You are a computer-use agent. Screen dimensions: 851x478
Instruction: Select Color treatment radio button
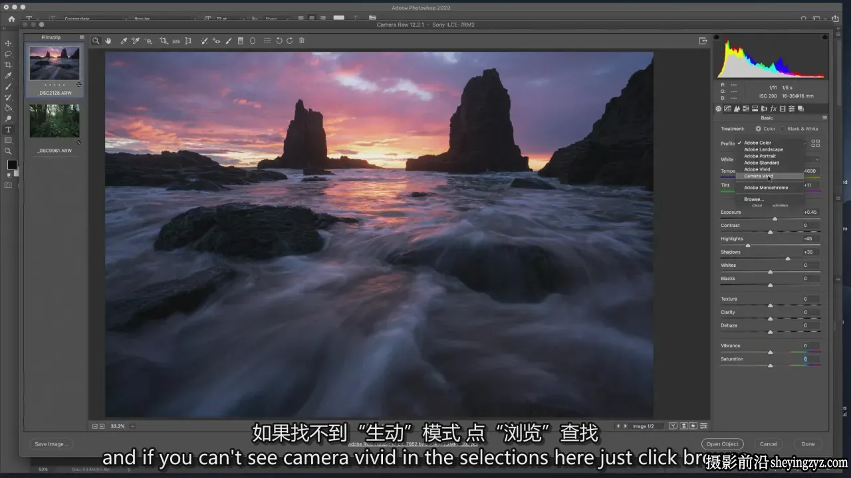coord(759,129)
